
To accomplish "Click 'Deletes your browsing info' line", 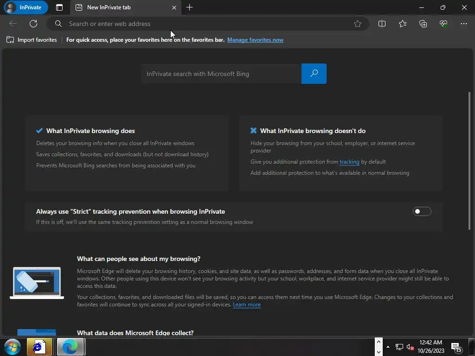I will (x=115, y=143).
